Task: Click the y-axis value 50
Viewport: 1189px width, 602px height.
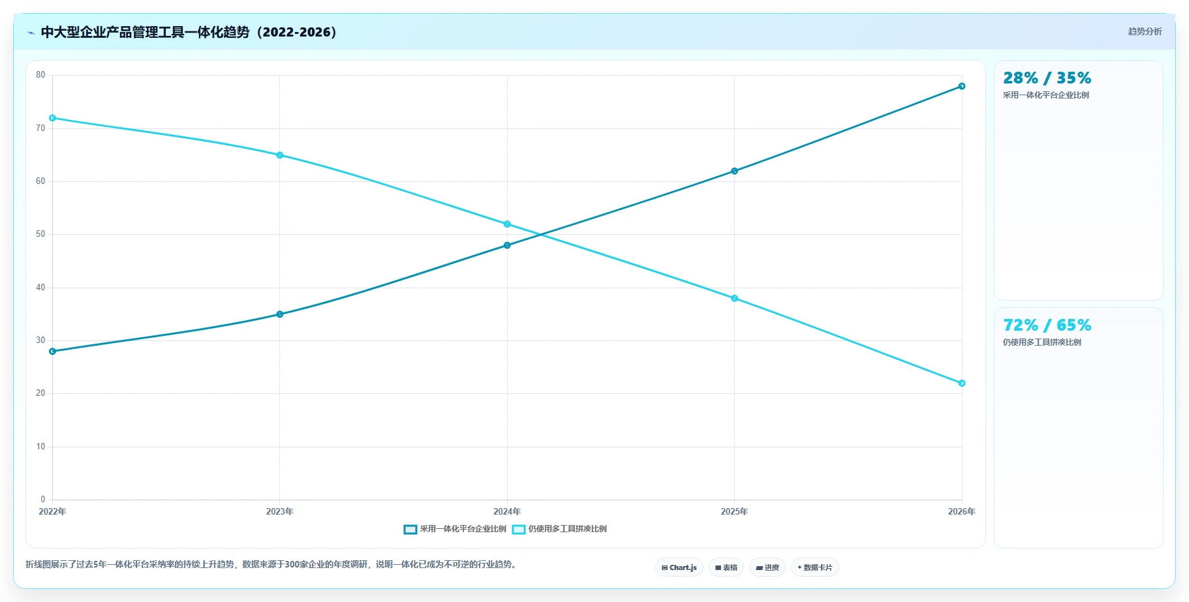Action: [40, 234]
